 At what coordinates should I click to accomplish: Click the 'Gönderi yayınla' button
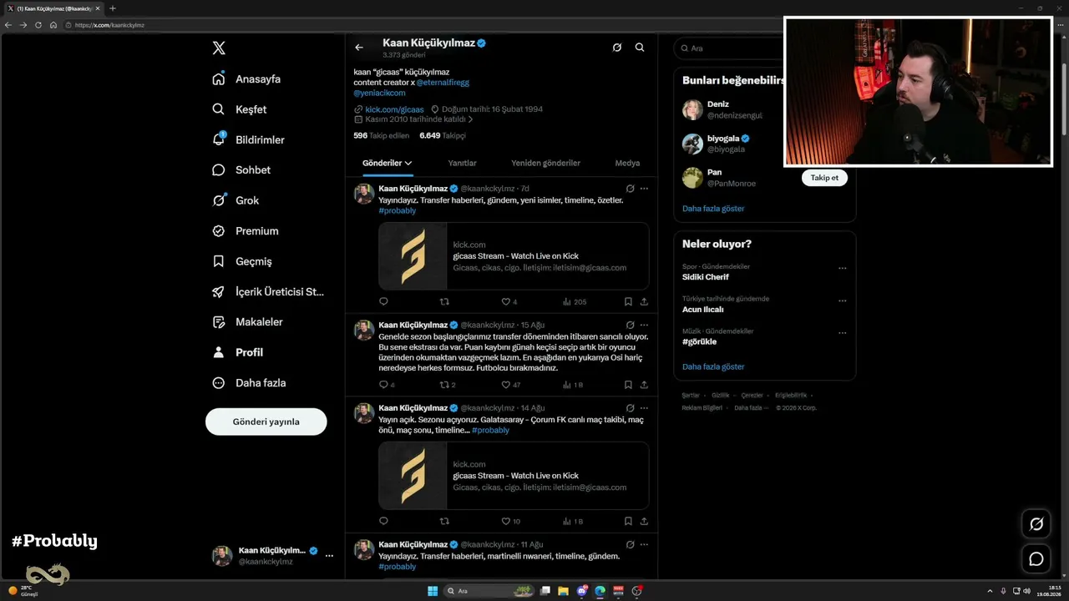pyautogui.click(x=266, y=422)
